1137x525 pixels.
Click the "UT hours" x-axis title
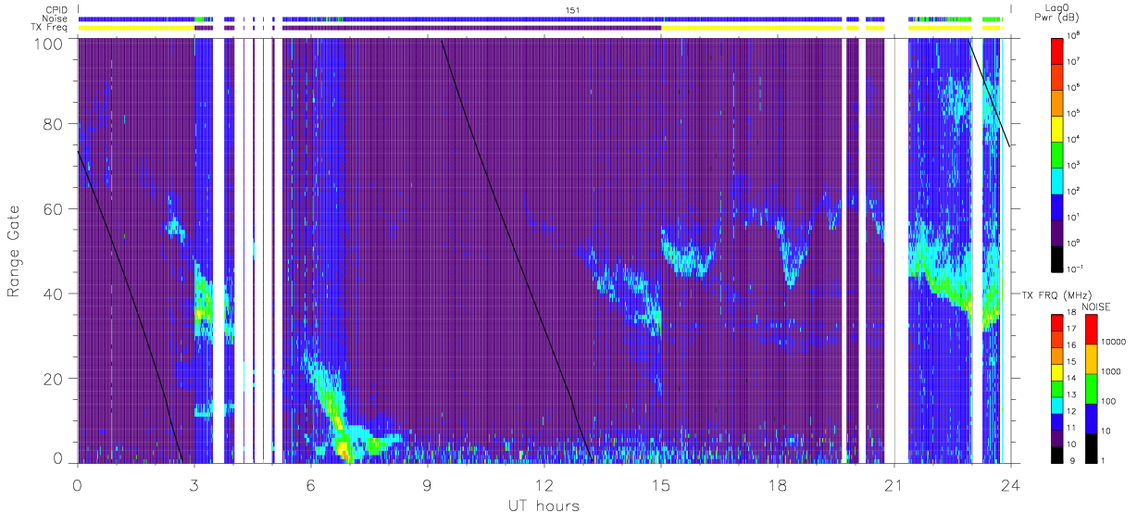(543, 506)
